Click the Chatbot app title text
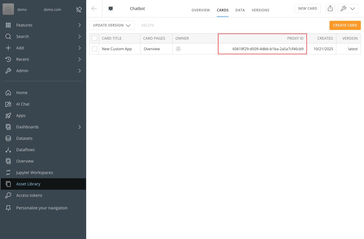Image resolution: width=364 pixels, height=239 pixels. pyautogui.click(x=137, y=9)
